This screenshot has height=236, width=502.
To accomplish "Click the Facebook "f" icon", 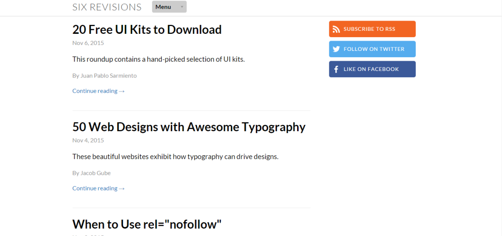I will click(x=336, y=69).
